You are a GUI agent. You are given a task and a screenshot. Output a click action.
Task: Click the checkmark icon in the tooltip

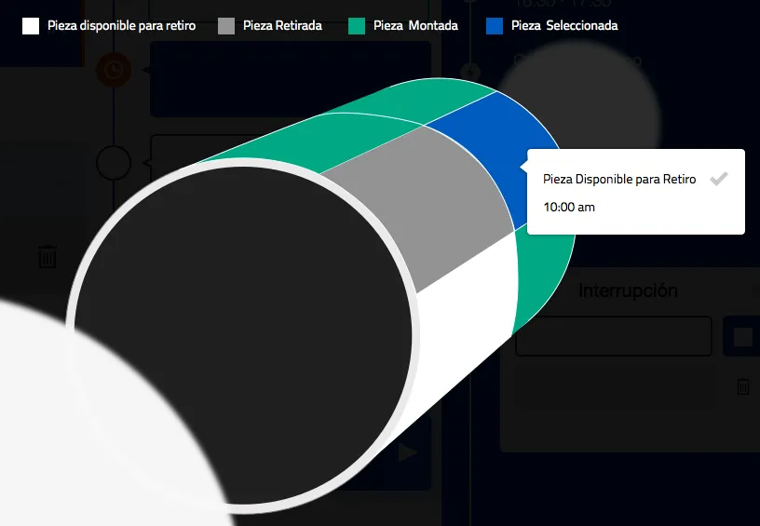click(x=718, y=179)
